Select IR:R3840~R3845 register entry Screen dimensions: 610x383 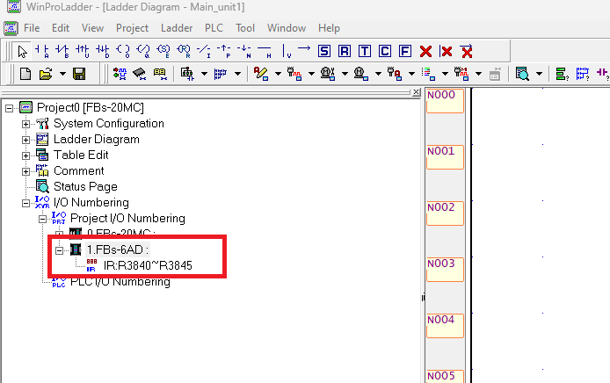pos(147,264)
